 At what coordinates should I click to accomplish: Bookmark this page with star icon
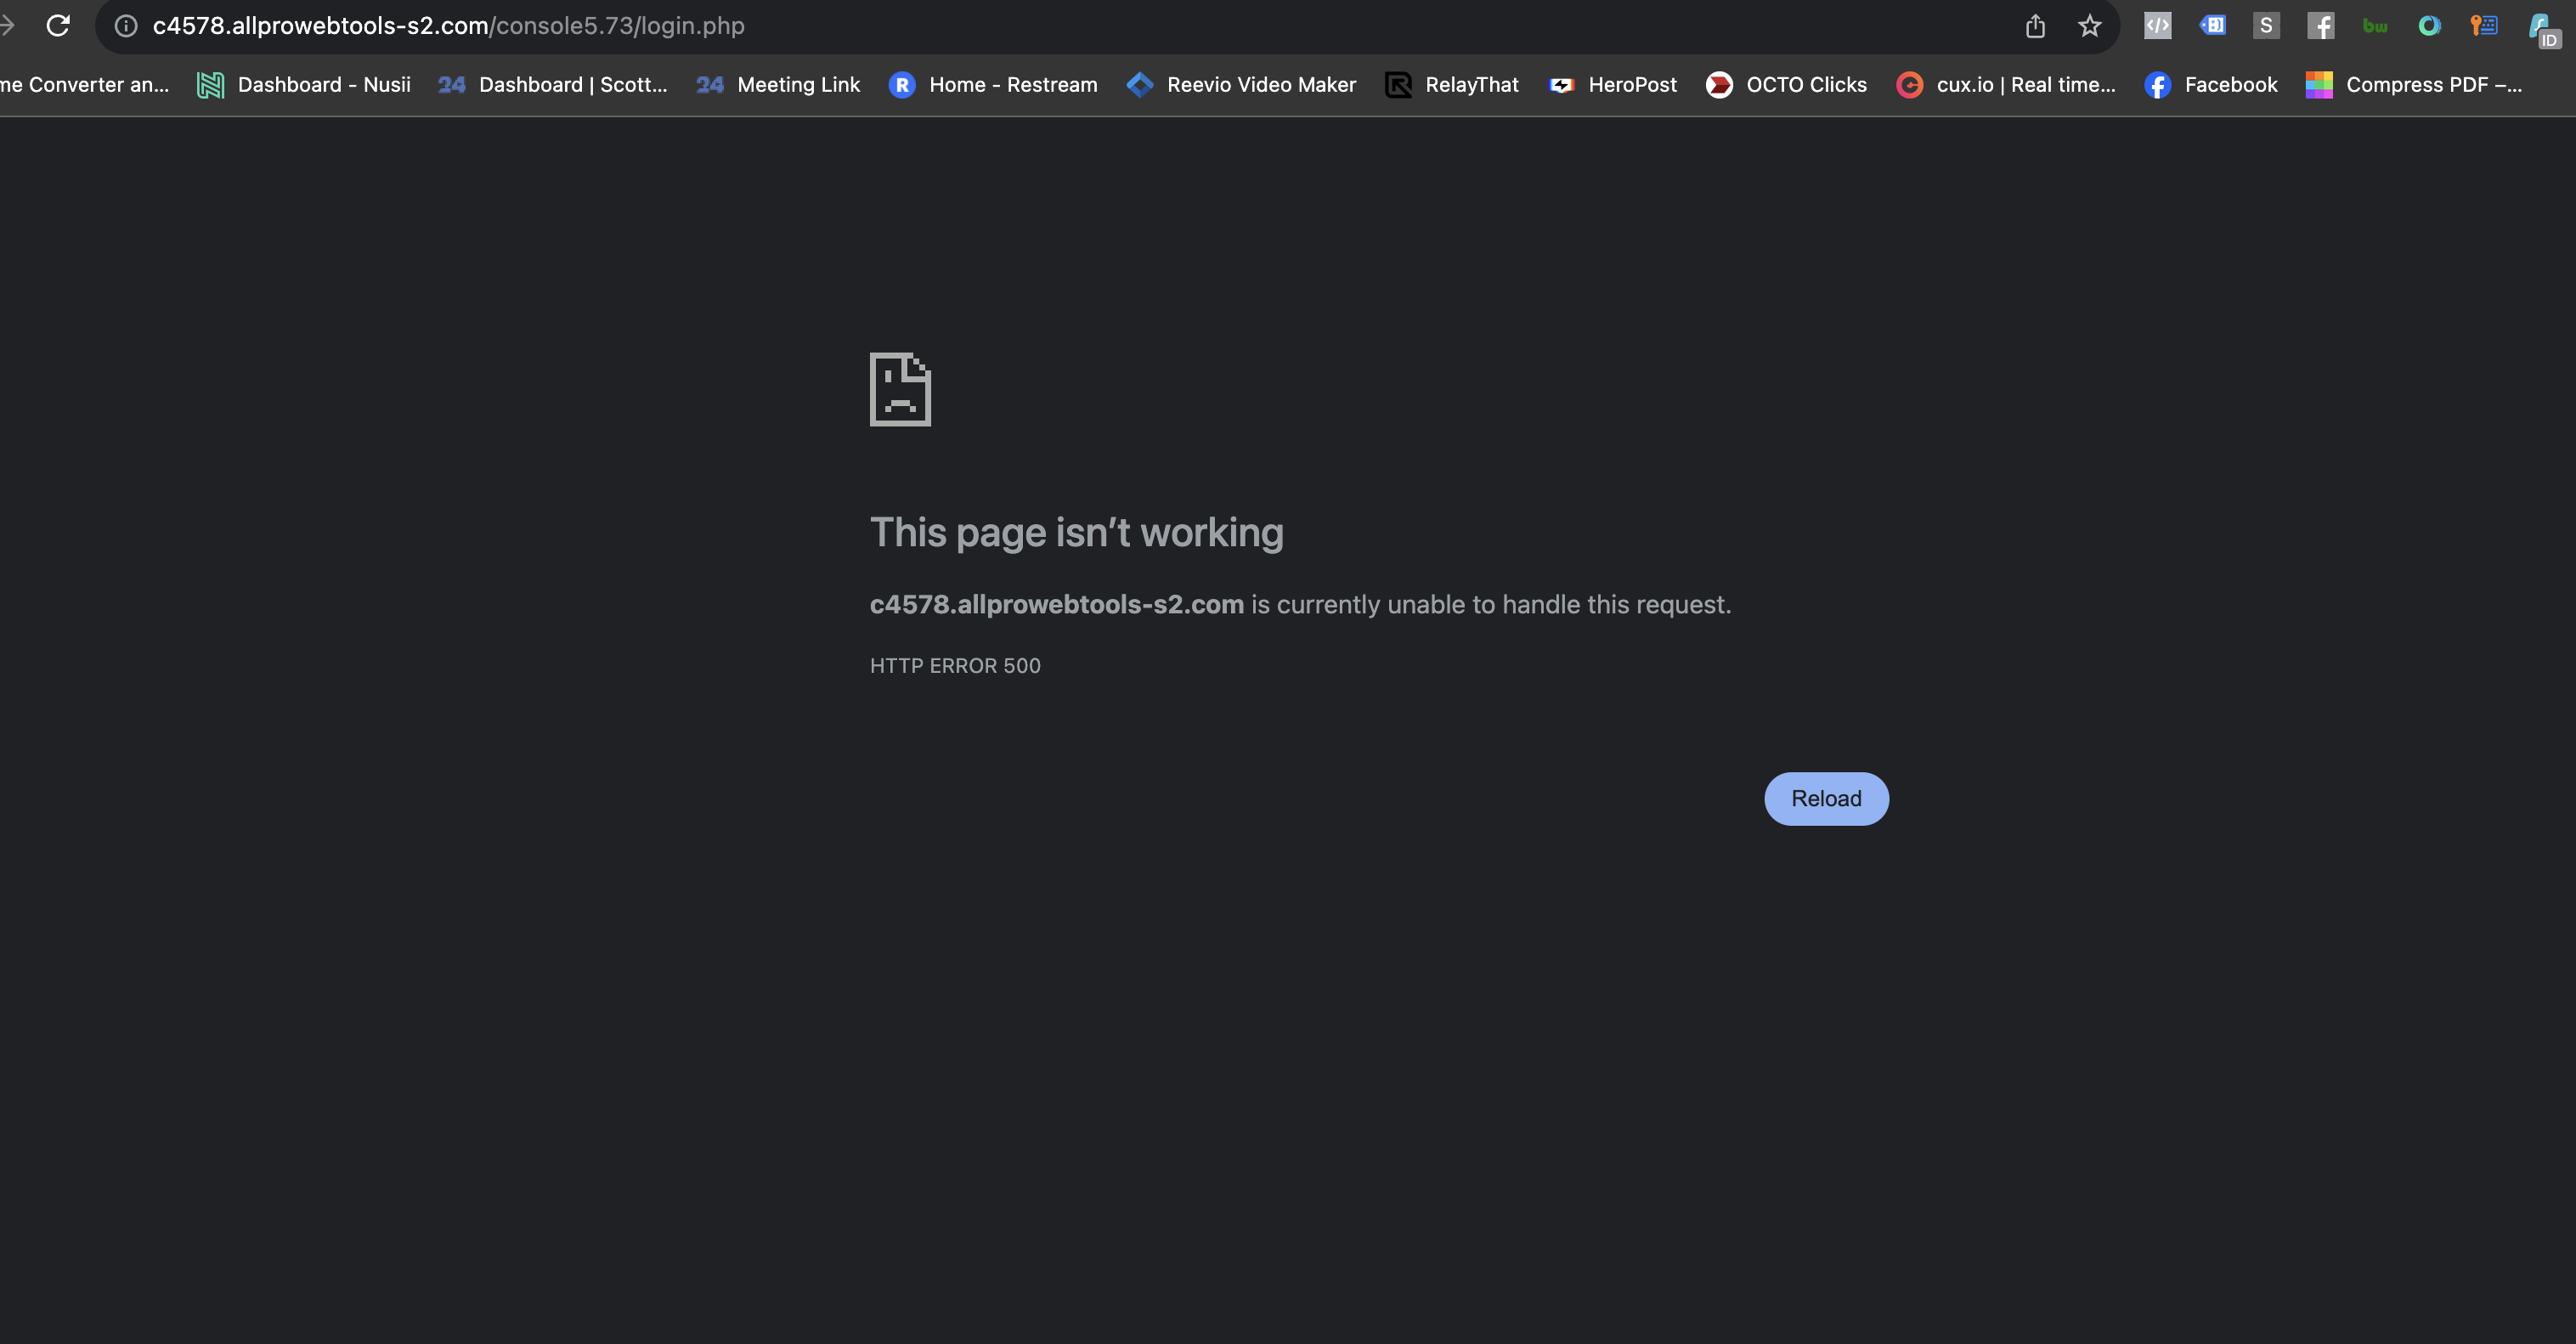tap(2089, 26)
